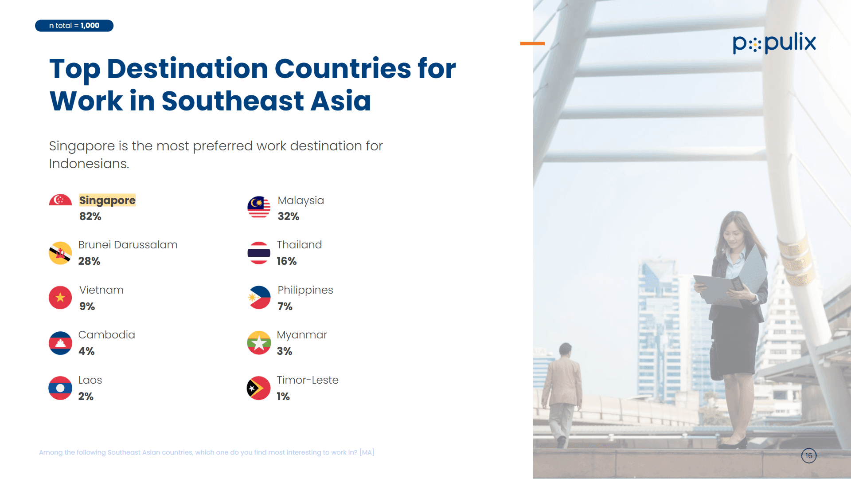Select the Laos flag icon
This screenshot has width=851, height=479.
pyautogui.click(x=60, y=388)
